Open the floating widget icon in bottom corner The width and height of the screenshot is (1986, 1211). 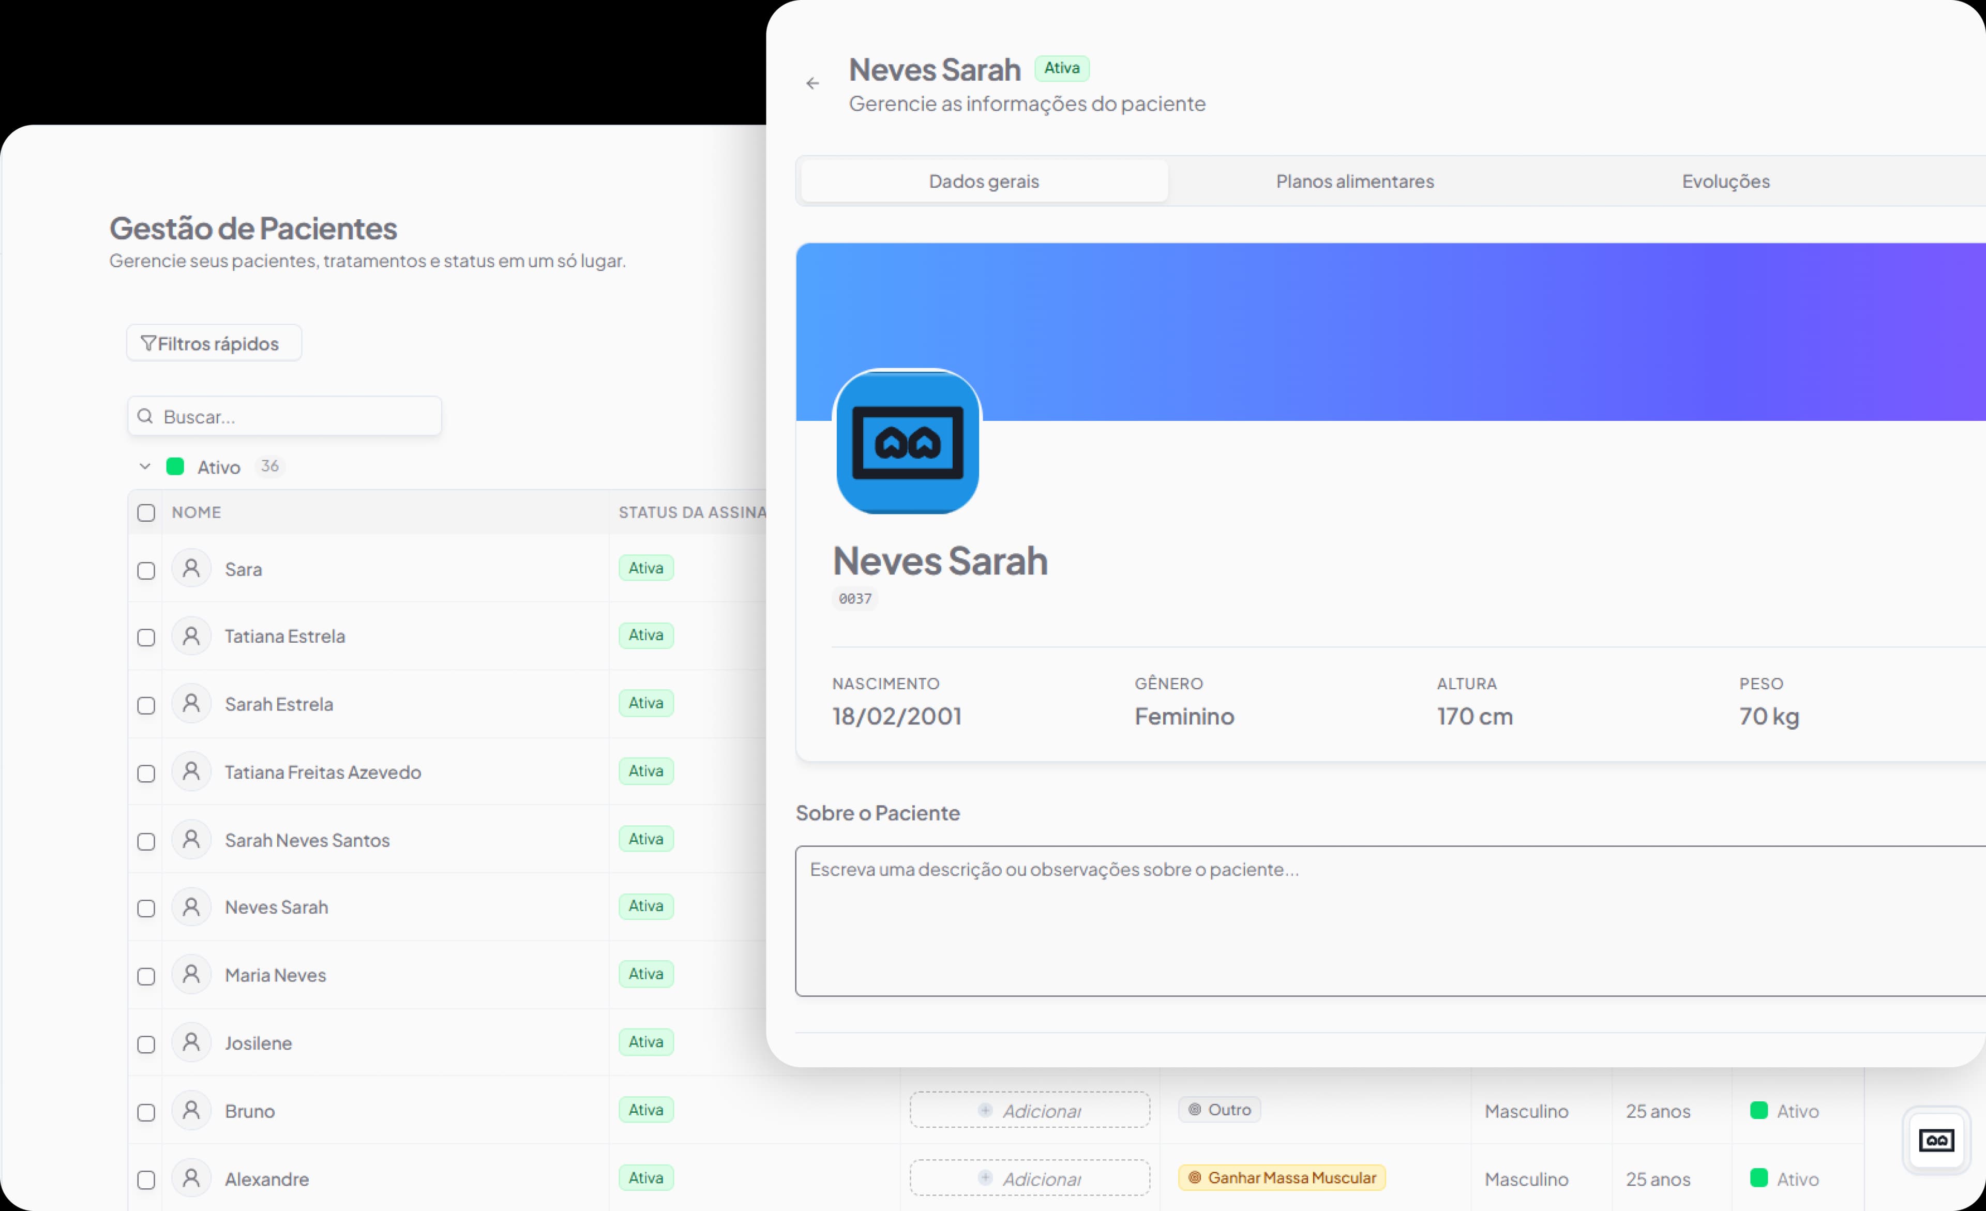pos(1936,1140)
